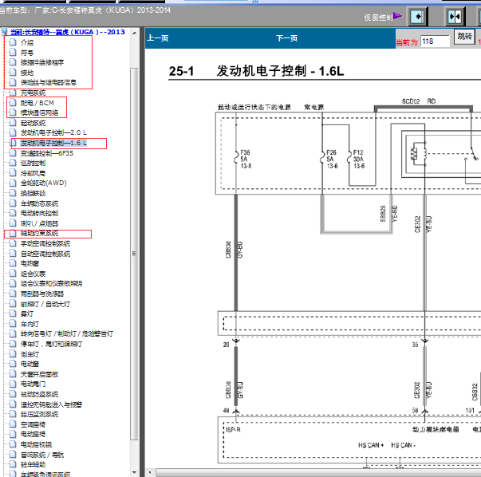481x477 pixels.
Task: Open the 保险丝与继电器信息 tree entry
Action: tap(49, 82)
